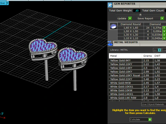Screen dimensions: 166x124
Task: Select the White Gold:9KW row
Action: [137, 83]
